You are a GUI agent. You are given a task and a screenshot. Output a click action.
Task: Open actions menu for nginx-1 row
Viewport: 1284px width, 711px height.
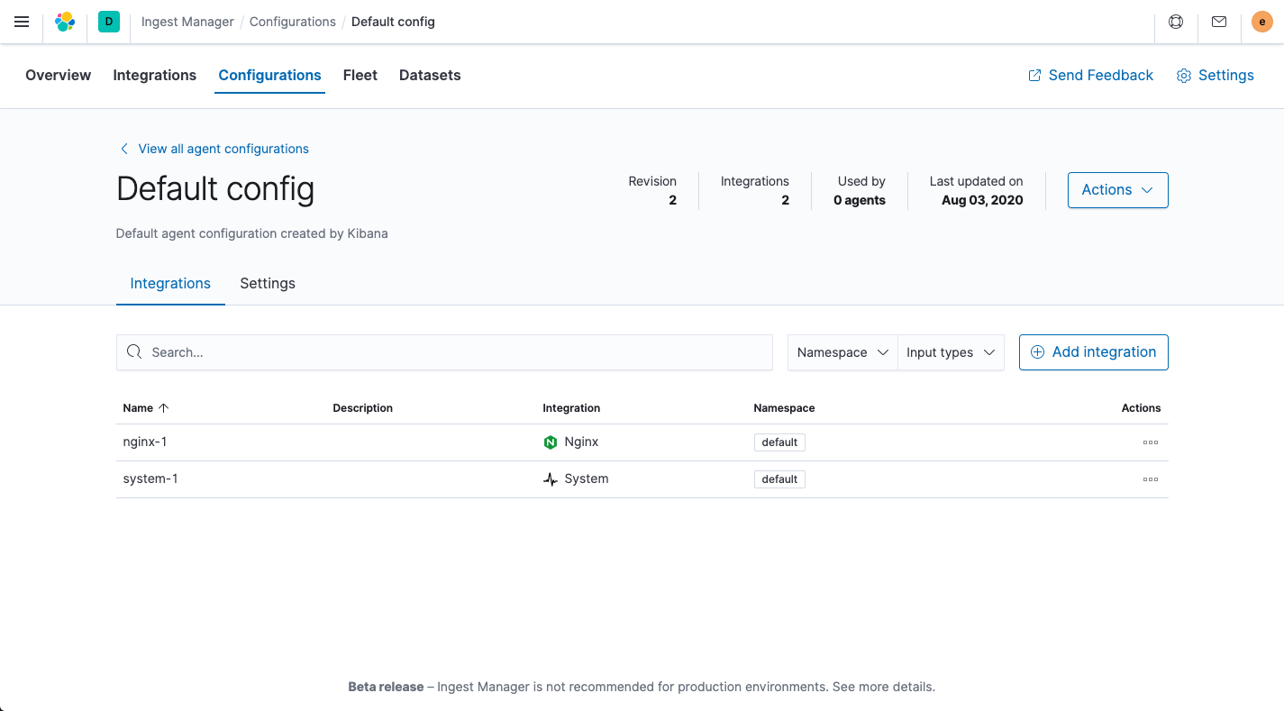tap(1150, 442)
